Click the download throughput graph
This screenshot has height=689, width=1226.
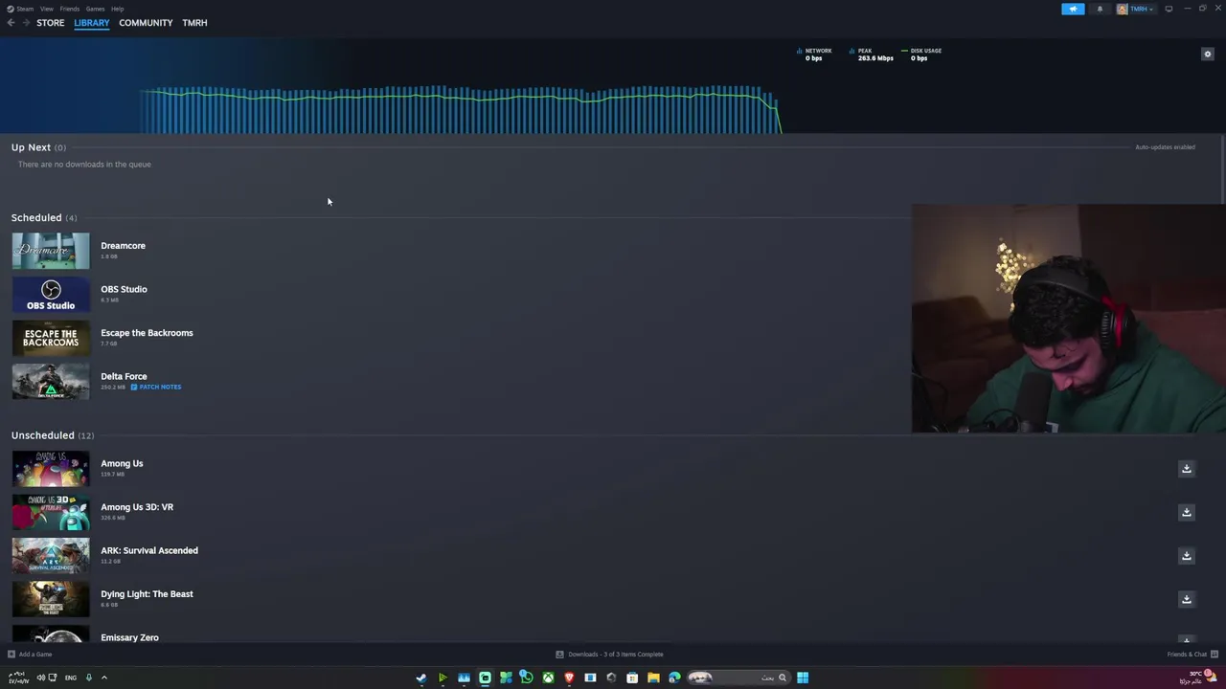click(460, 109)
